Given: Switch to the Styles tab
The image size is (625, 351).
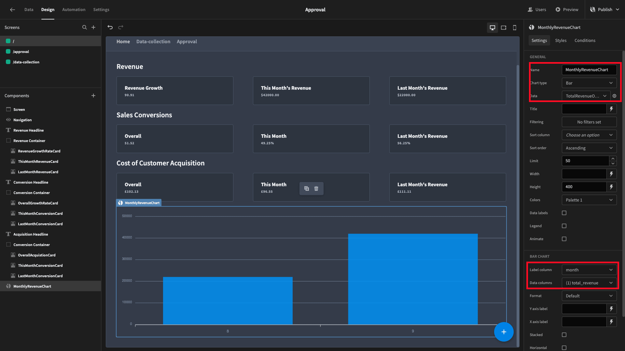Looking at the screenshot, I should click(x=561, y=40).
